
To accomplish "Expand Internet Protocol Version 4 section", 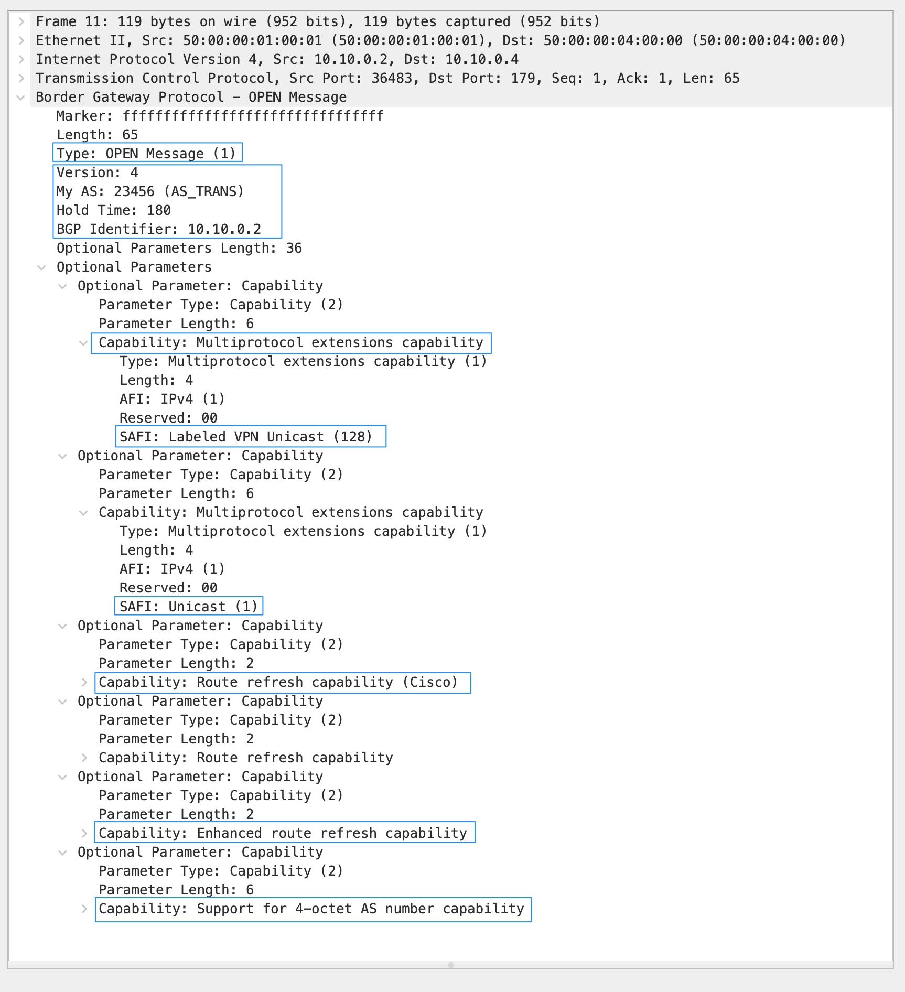I will click(21, 60).
